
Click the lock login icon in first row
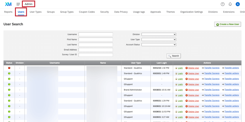click(x=176, y=68)
